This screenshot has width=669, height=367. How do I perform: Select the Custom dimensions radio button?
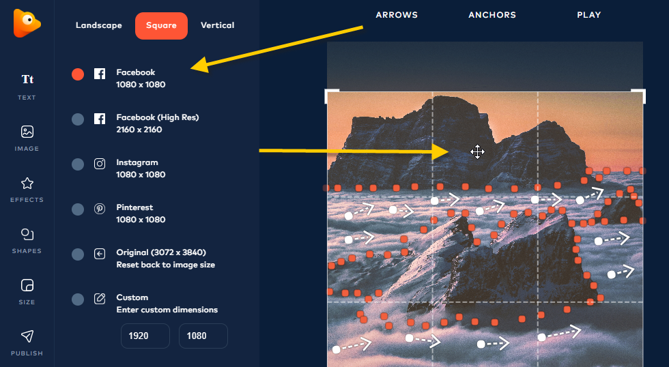click(78, 299)
